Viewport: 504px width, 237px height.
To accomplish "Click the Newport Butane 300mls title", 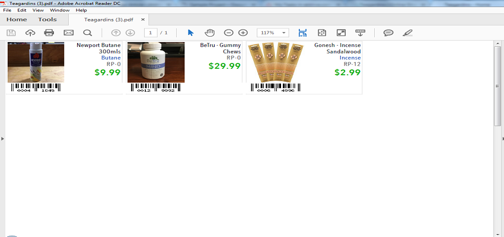I will coord(98,48).
